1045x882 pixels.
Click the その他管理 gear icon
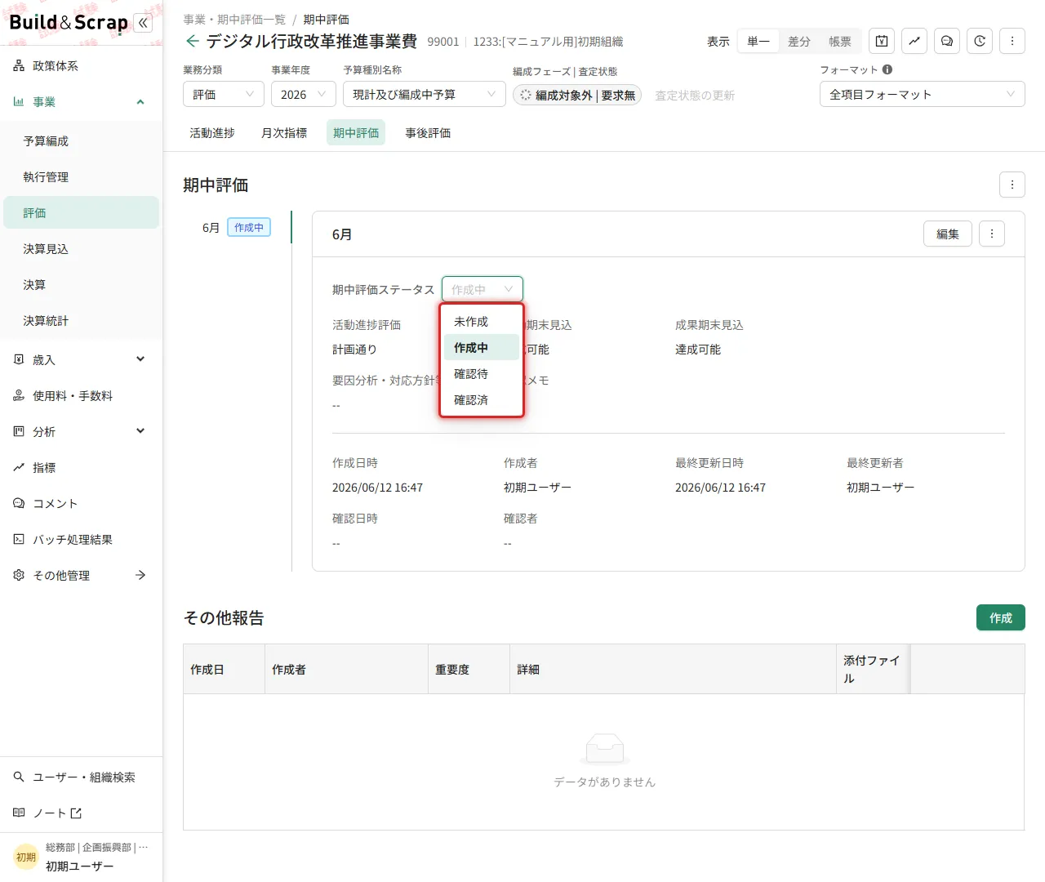(x=19, y=575)
